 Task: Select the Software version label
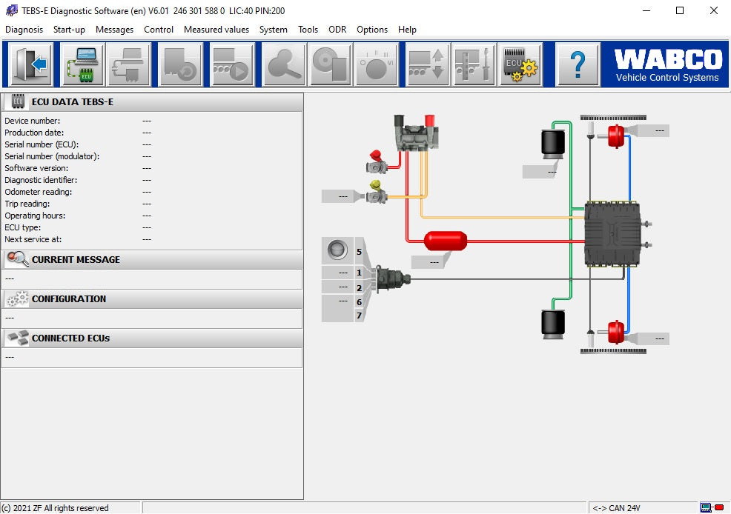click(x=36, y=168)
